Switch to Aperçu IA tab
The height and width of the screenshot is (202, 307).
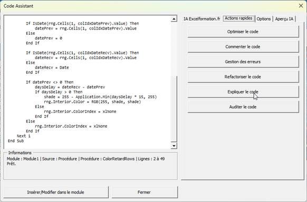tap(284, 19)
